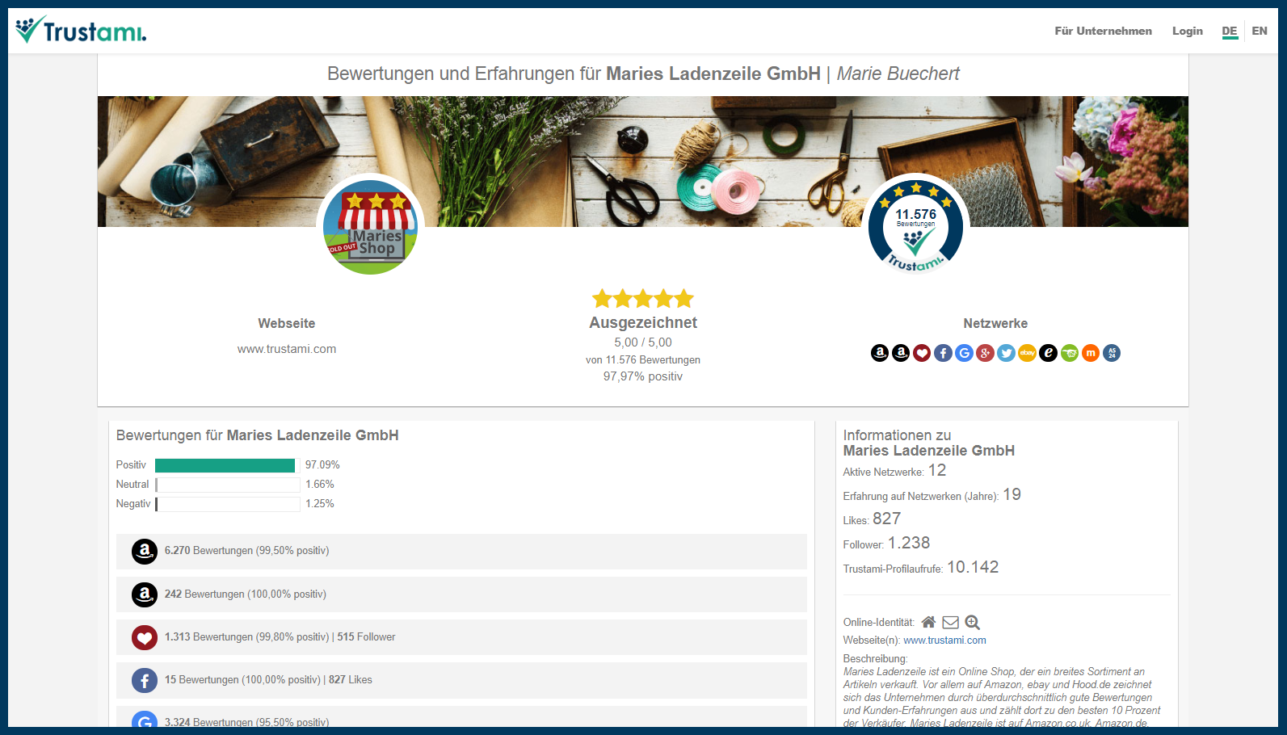The image size is (1287, 735).
Task: Click the home icon beside Online-Identität
Action: coord(929,622)
